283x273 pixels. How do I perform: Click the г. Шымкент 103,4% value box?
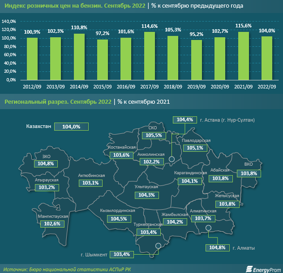[122, 254]
